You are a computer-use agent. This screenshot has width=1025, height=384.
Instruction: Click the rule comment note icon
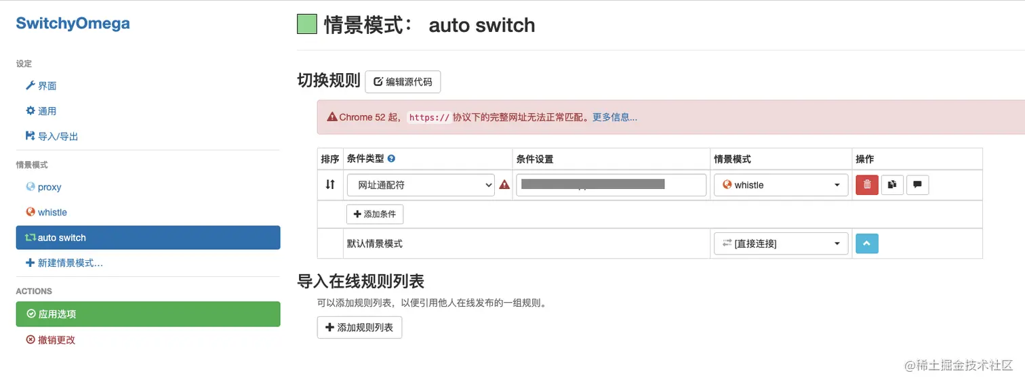point(917,185)
